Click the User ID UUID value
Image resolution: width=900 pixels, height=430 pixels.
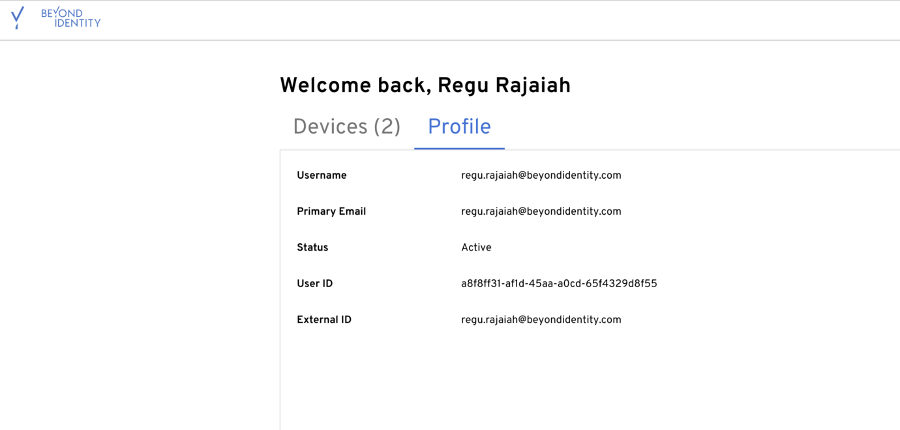tap(559, 284)
